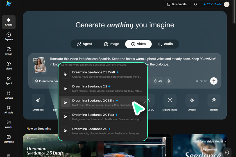Screen dimensions: 236x157
Task: Open the Dreamina Seedance model dropdown
Action: click(46, 81)
